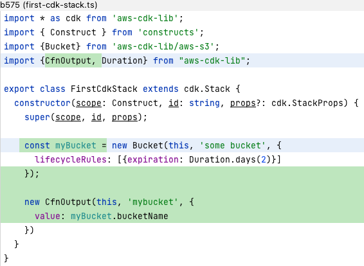
Task: Click 'new CfnOutput' constructor call
Action: tap(58, 202)
